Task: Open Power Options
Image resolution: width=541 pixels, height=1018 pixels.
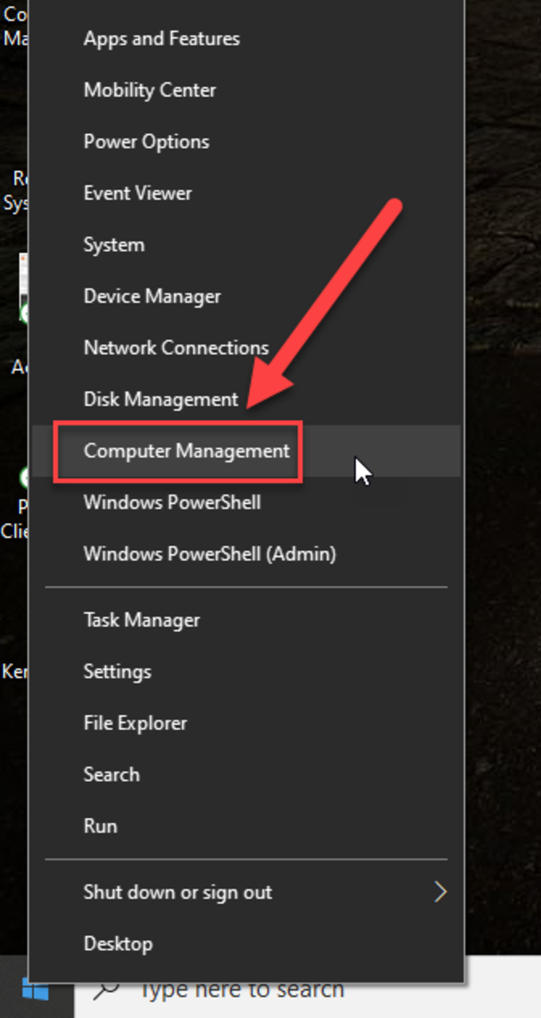Action: pyautogui.click(x=146, y=141)
